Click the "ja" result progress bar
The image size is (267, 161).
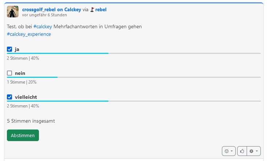tap(133, 54)
